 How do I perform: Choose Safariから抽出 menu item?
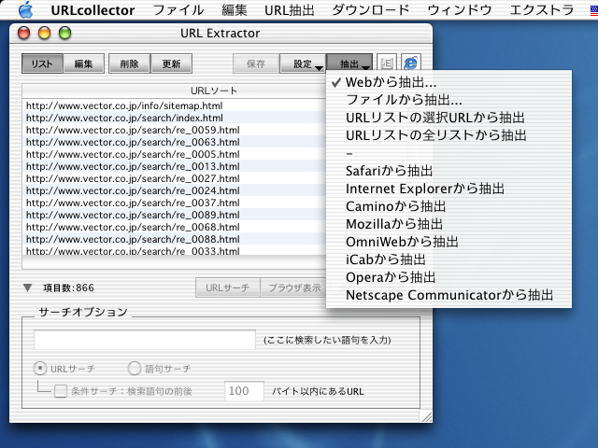pyautogui.click(x=448, y=171)
